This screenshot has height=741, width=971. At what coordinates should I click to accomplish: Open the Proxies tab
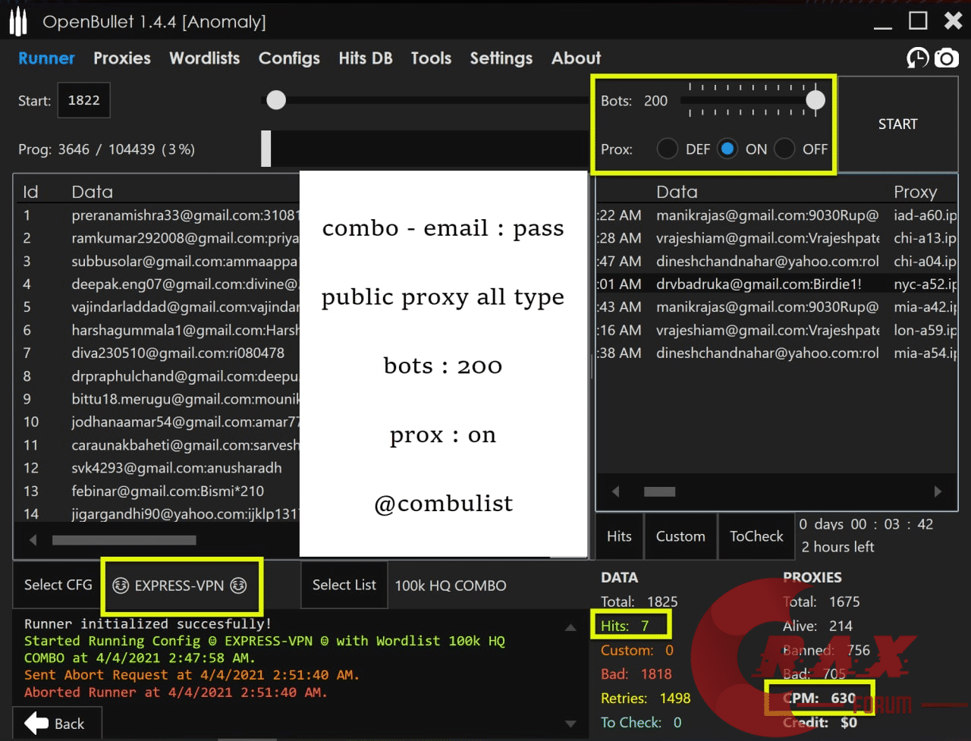coord(122,58)
